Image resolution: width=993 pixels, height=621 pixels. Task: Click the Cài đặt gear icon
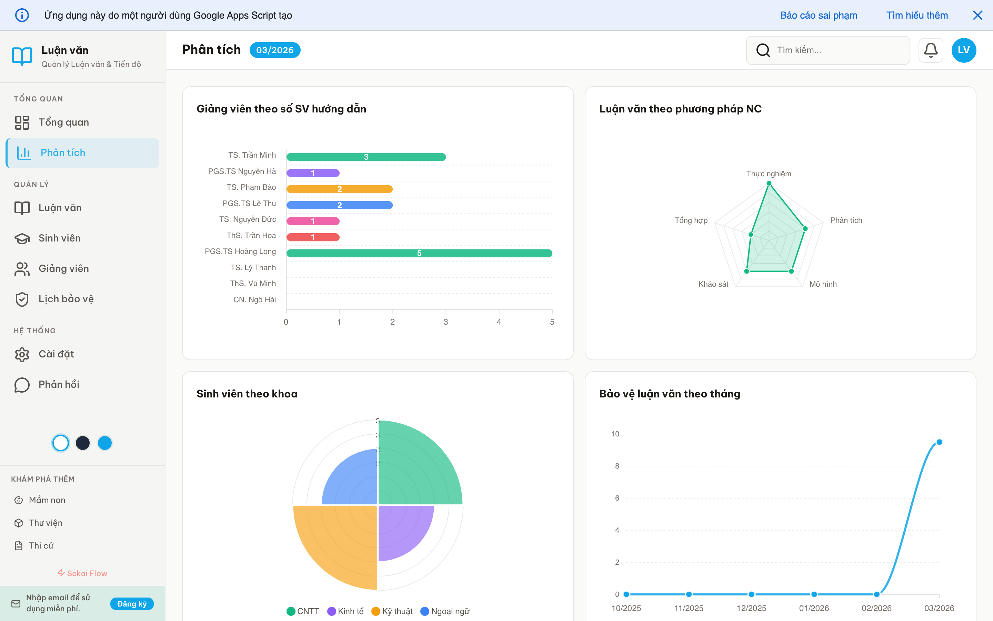pos(22,354)
